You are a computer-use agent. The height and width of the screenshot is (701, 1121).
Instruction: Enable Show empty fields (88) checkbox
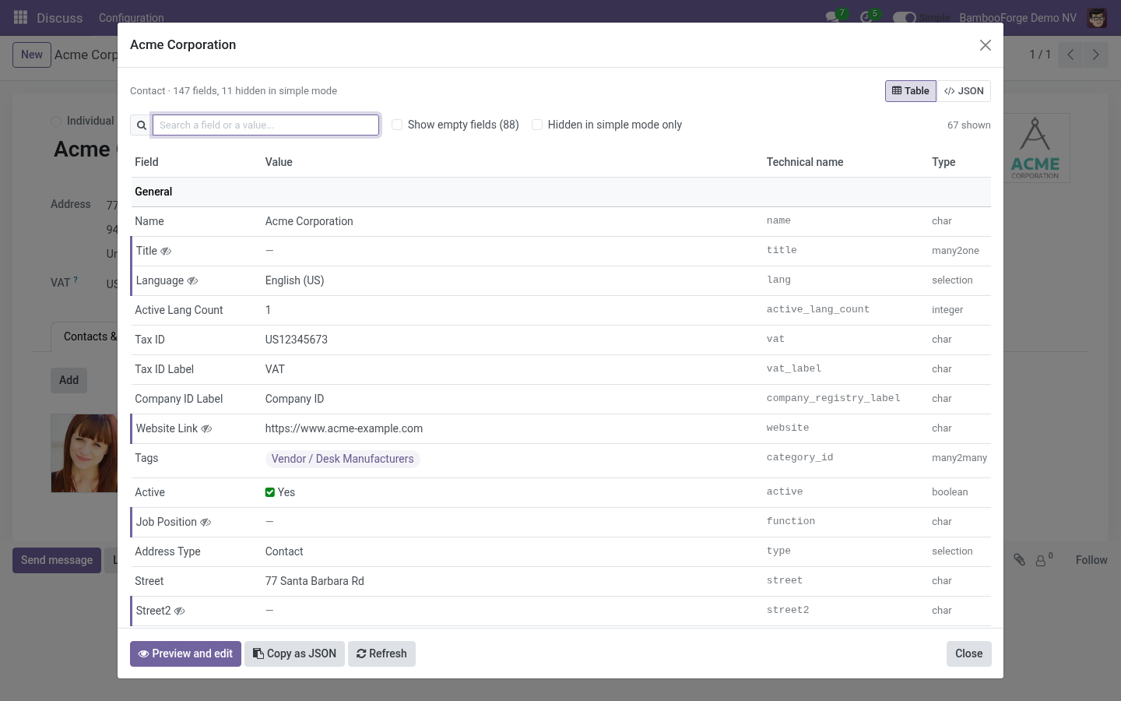tap(397, 125)
